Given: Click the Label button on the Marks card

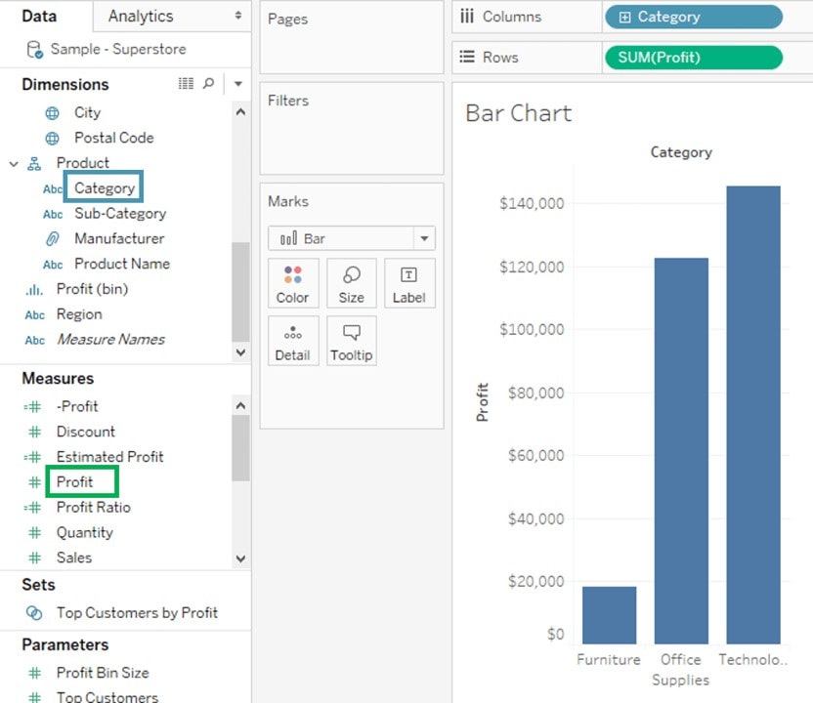Looking at the screenshot, I should [409, 283].
